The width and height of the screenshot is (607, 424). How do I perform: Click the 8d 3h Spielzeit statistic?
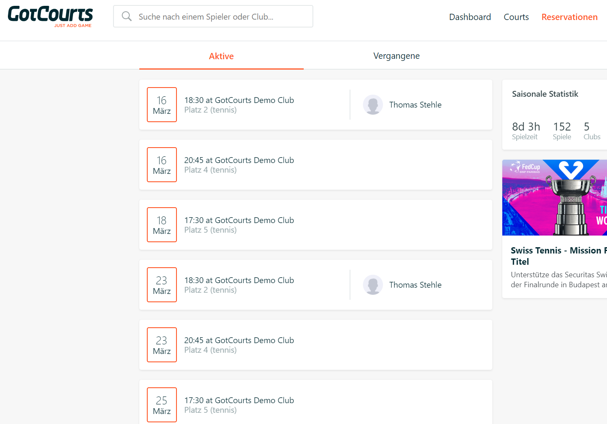526,130
